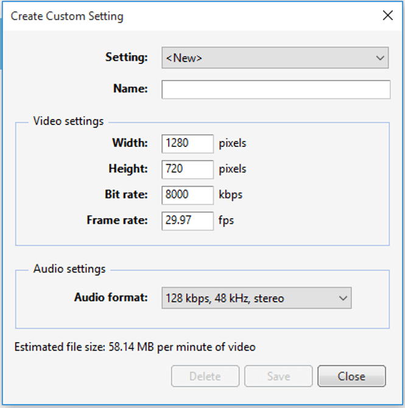Click the Delete button
405x408 pixels.
(x=205, y=376)
